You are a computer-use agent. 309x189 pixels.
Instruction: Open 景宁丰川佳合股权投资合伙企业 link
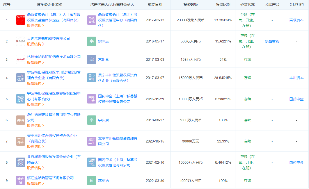tap(52, 139)
